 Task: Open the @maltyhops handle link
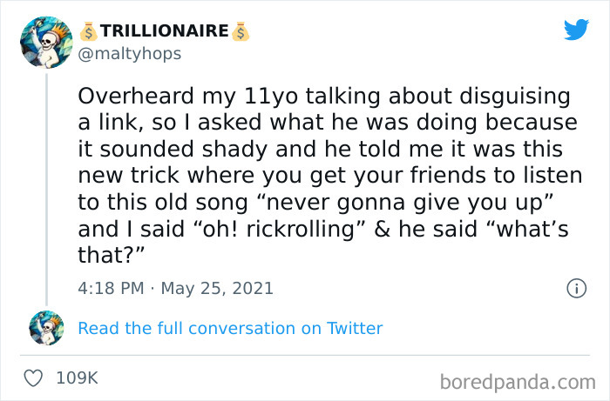pyautogui.click(x=130, y=54)
